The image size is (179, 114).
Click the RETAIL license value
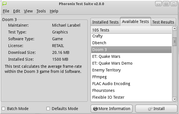58,46
